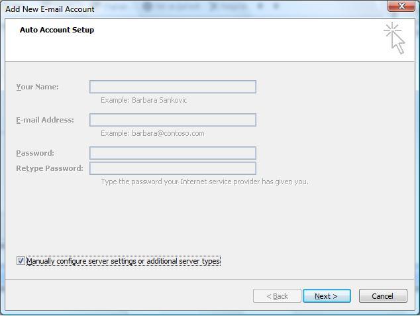This screenshot has width=420, height=316.
Task: Click into the Retype Password field
Action: 172,168
